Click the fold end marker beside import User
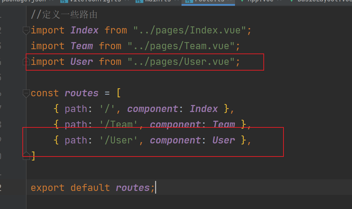Image resolution: width=352 pixels, height=209 pixels. (x=26, y=62)
